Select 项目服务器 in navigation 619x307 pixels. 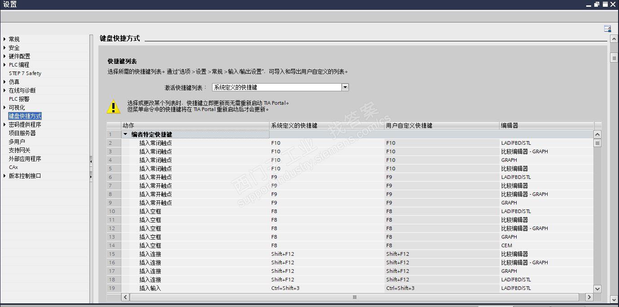pos(22,133)
